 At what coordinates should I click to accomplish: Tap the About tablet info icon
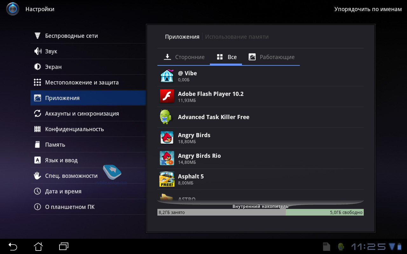pos(38,207)
